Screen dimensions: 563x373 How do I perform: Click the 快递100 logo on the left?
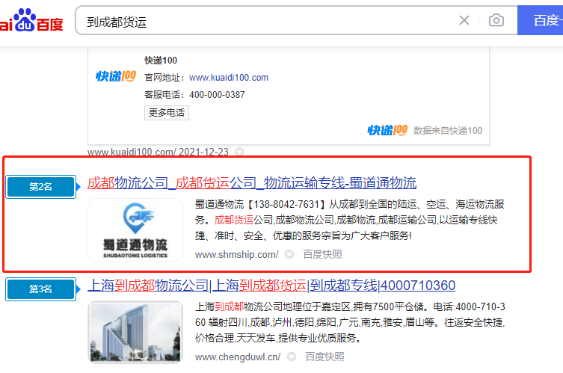[116, 76]
